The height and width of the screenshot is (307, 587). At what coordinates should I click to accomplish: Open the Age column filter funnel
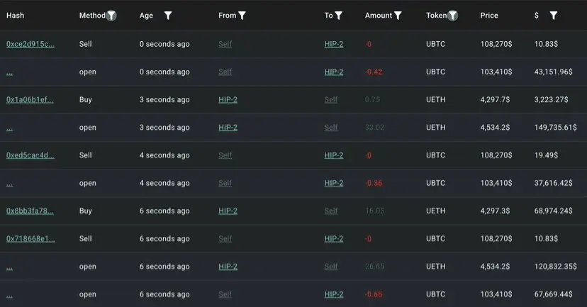point(168,16)
